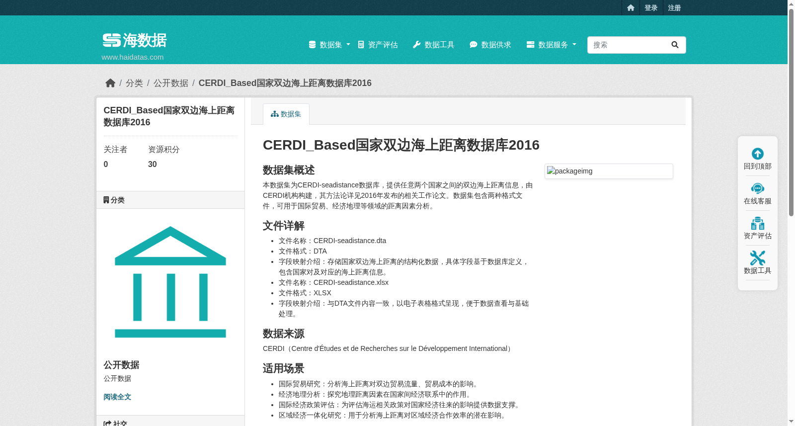795x426 pixels.
Task: Open the 注册 register link
Action: tap(674, 8)
